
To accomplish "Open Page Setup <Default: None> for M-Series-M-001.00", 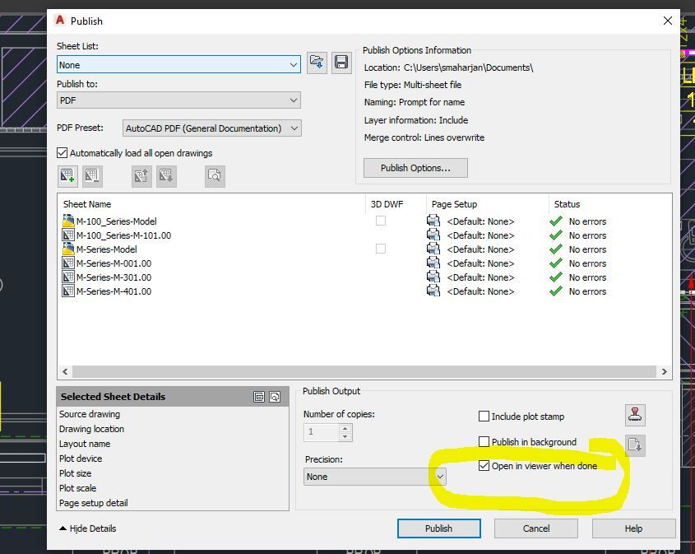I will coord(480,263).
